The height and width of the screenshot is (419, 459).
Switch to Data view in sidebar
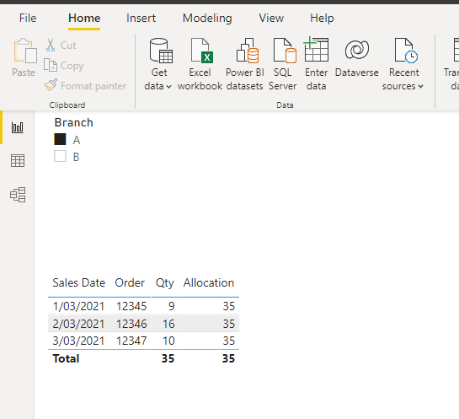tap(18, 161)
